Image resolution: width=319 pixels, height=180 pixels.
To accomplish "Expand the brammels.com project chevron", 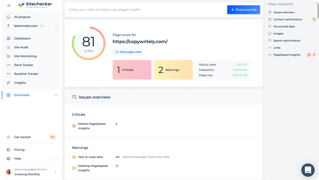I will pyautogui.click(x=56, y=26).
